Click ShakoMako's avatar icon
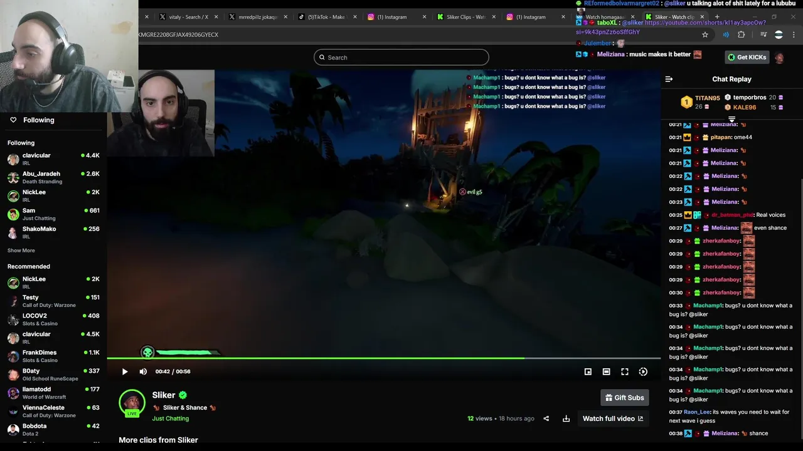The image size is (803, 451). [x=13, y=232]
